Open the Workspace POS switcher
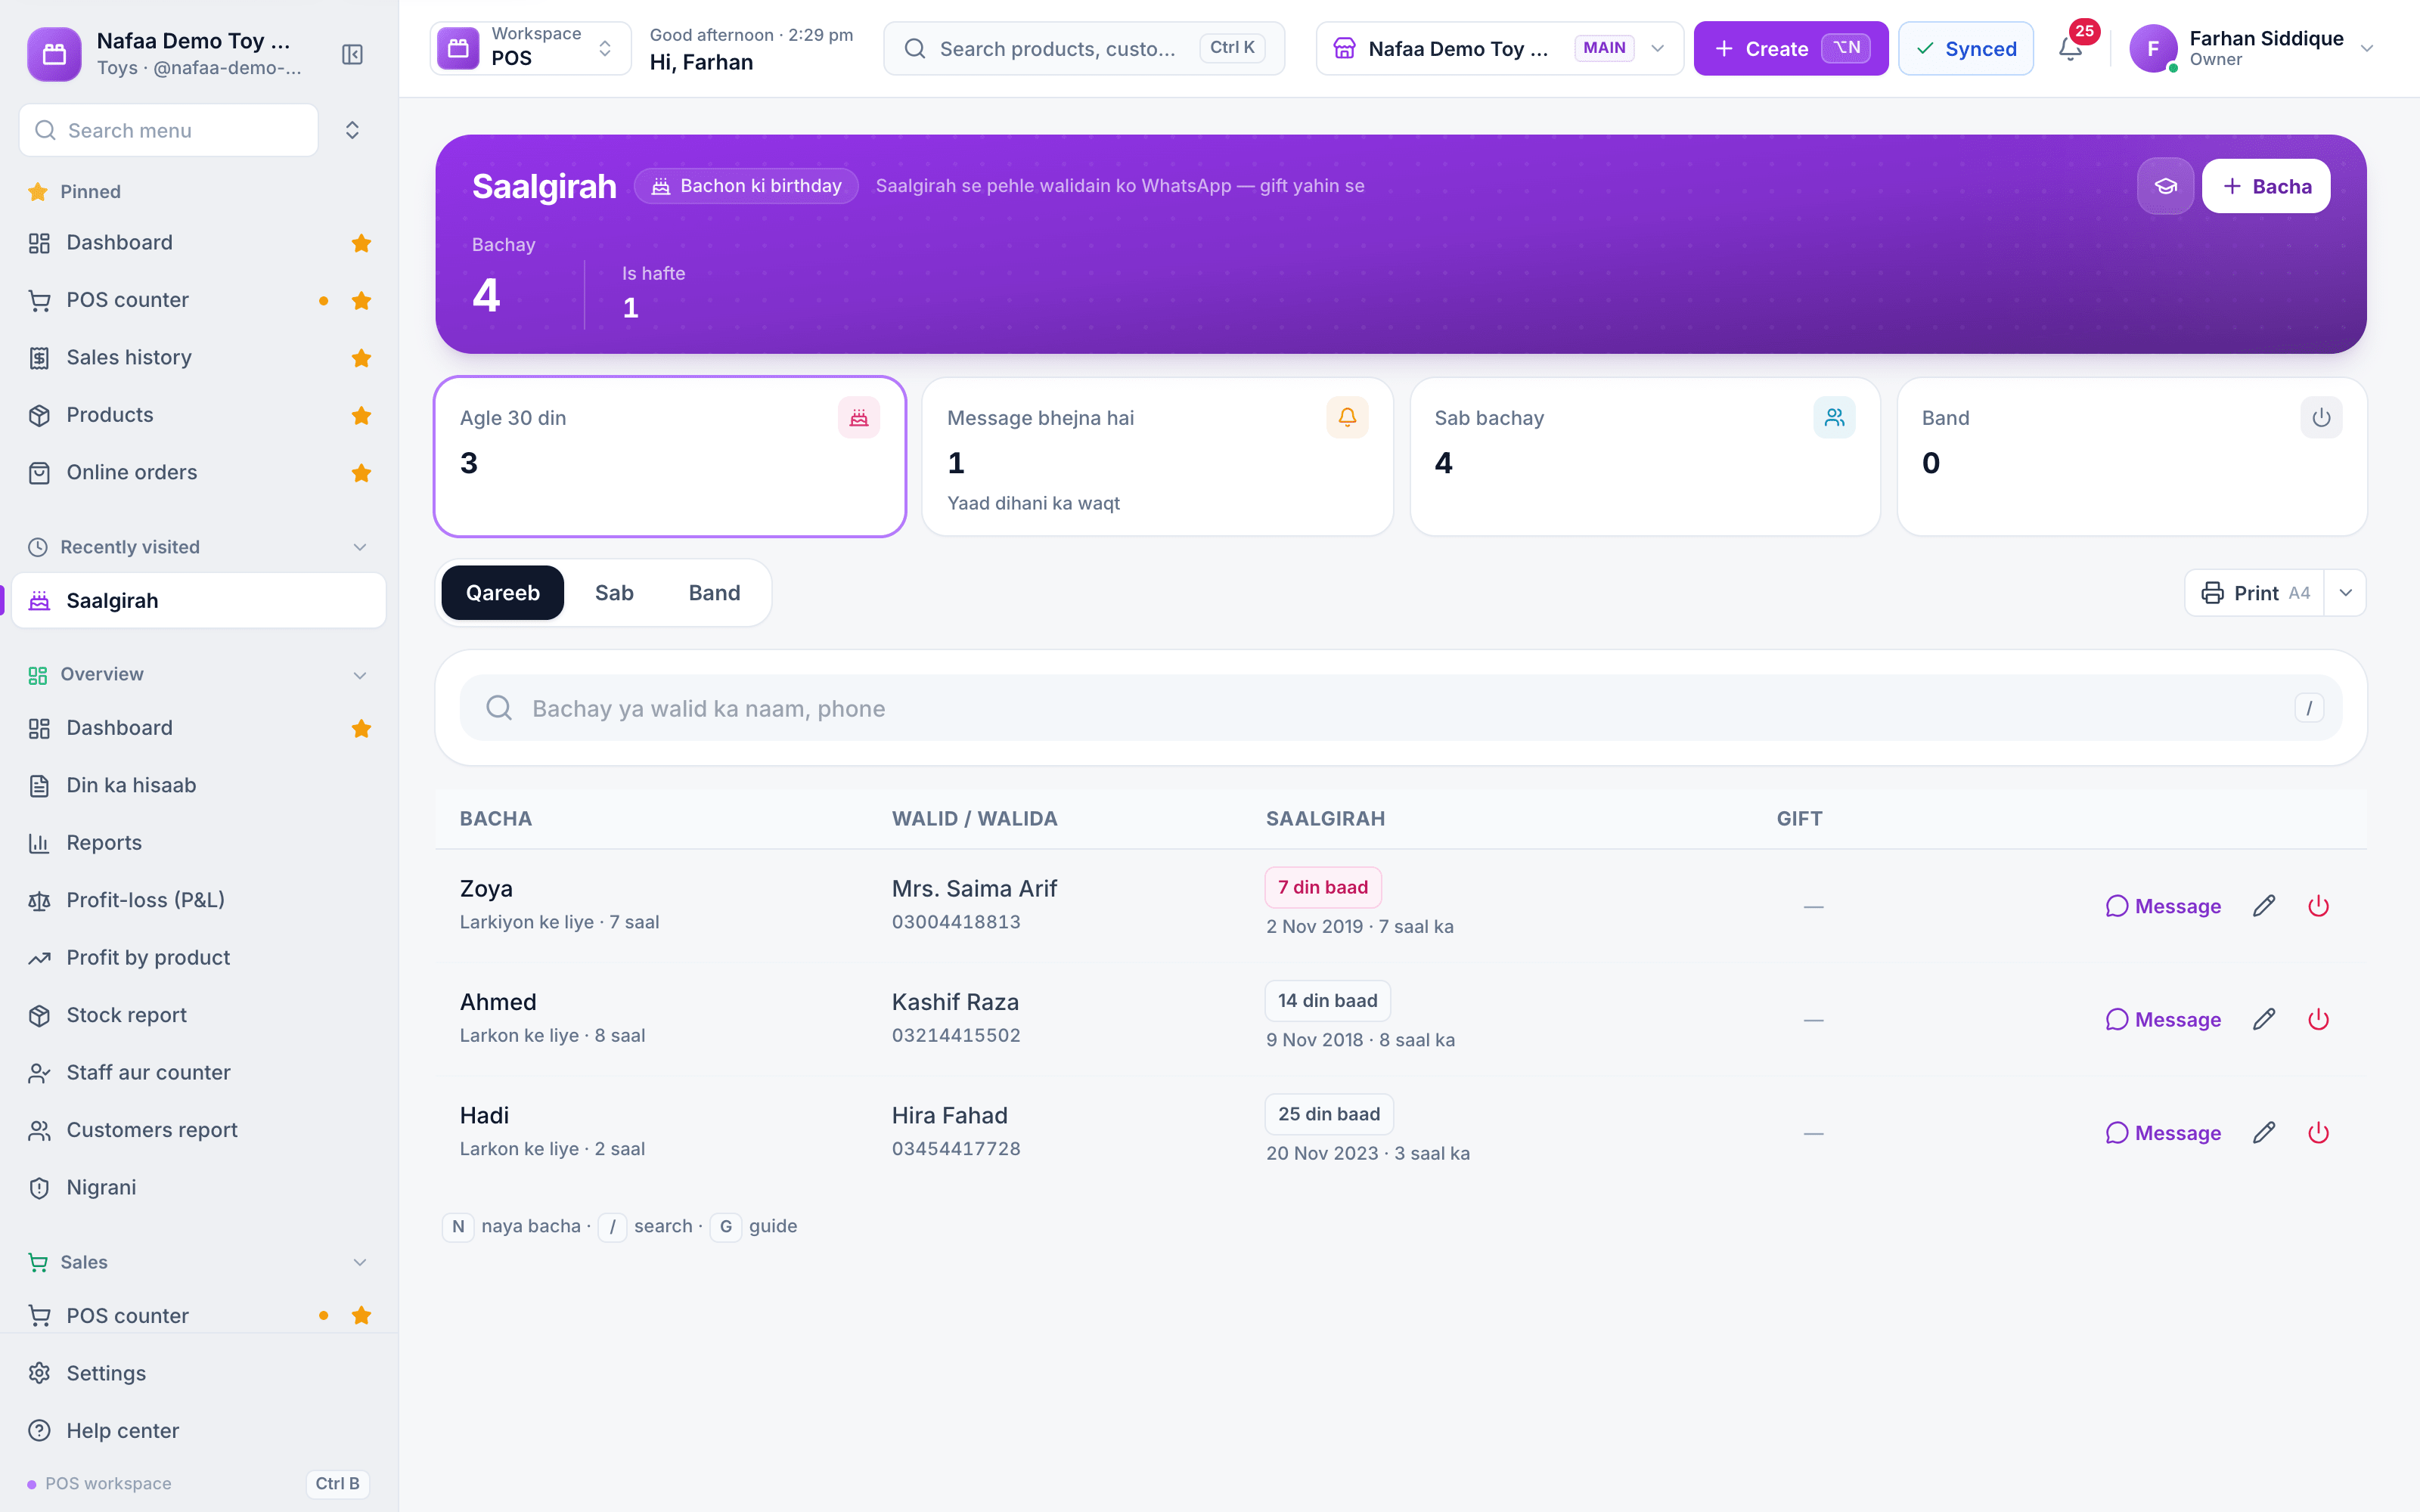2420x1512 pixels. (530, 48)
